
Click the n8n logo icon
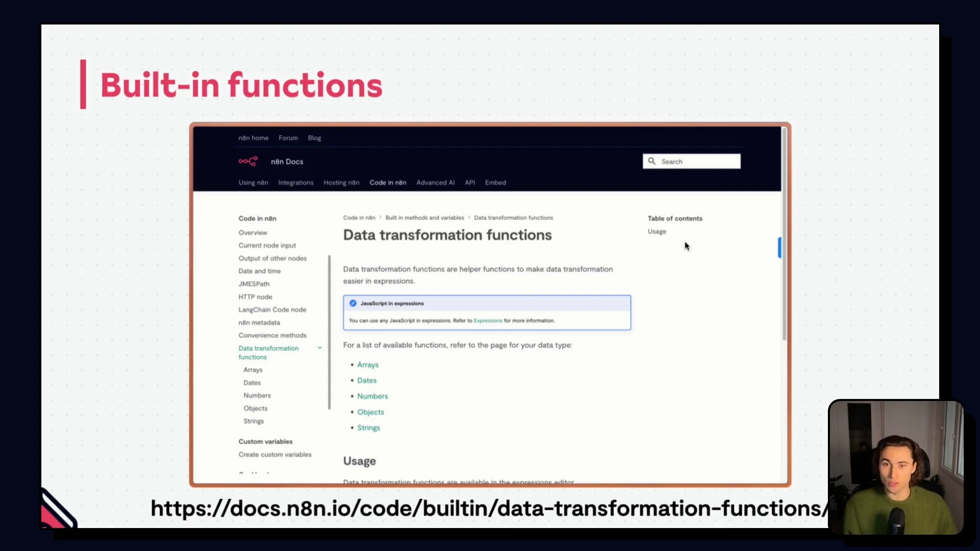[x=248, y=162]
